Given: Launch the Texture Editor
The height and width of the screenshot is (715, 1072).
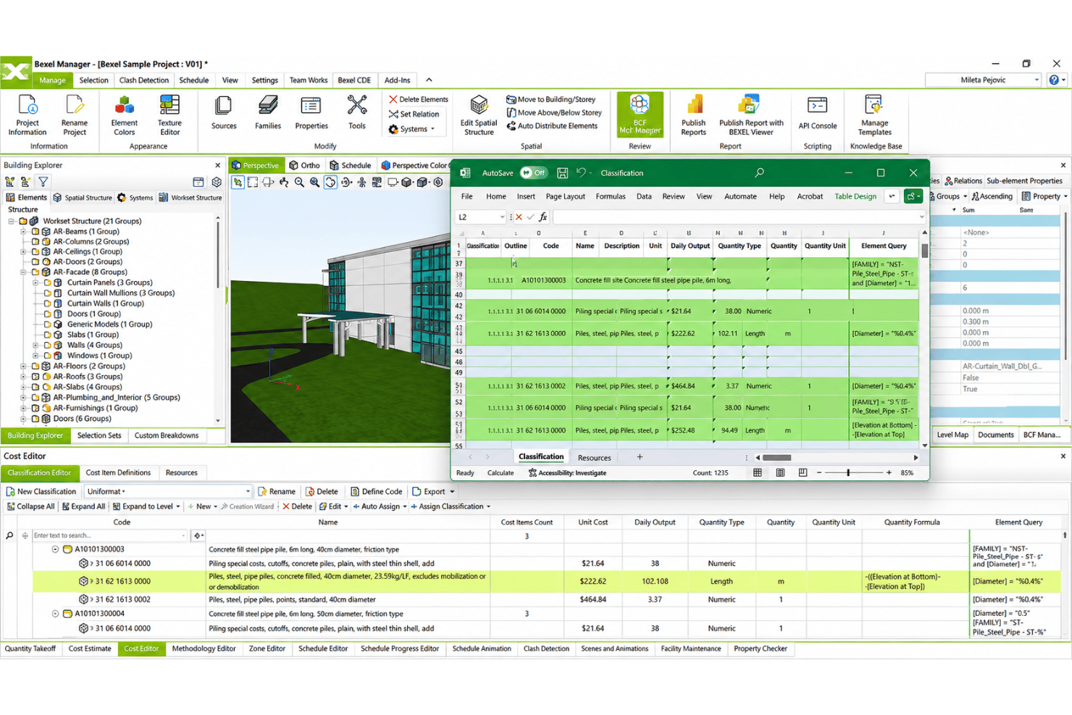Looking at the screenshot, I should coord(169,115).
